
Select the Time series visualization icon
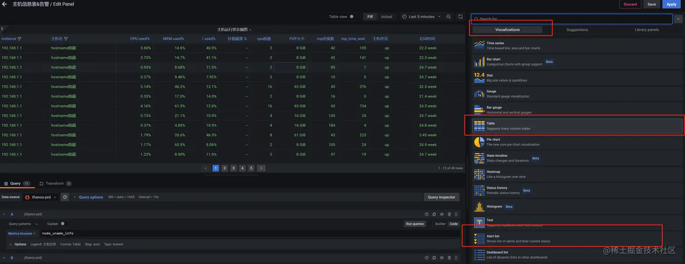pos(479,45)
